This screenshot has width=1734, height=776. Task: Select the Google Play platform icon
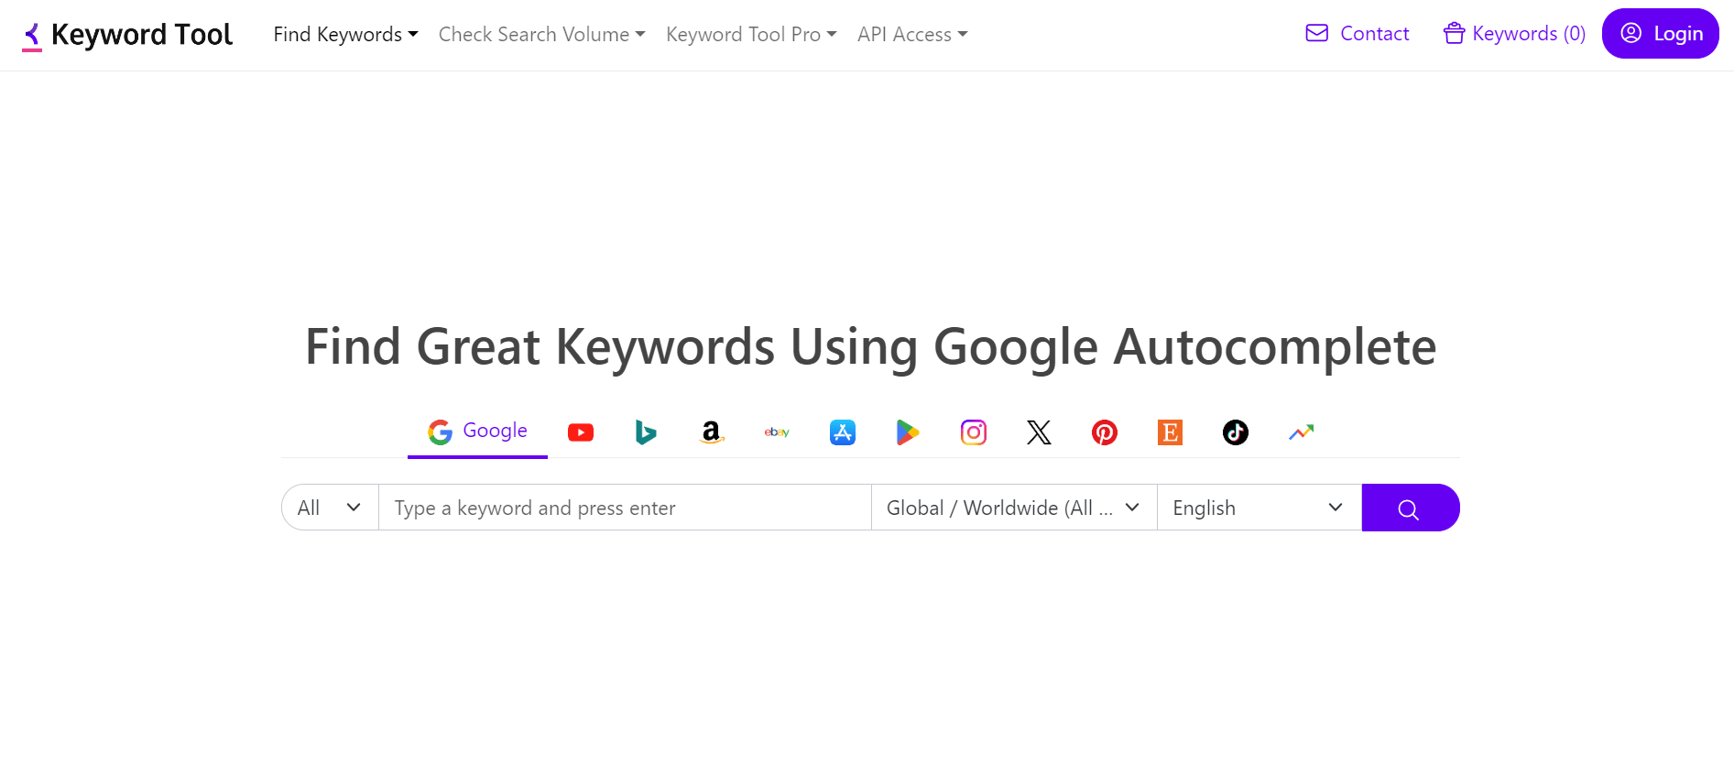(908, 432)
